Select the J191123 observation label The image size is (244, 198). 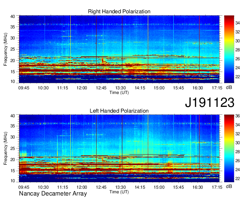point(210,102)
